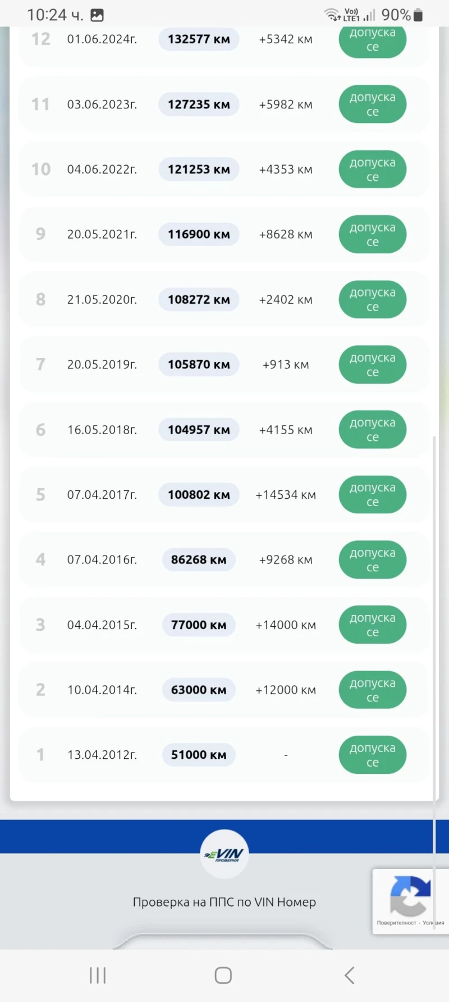Tap the battery icon in status bar
449x1002 pixels.
418,15
